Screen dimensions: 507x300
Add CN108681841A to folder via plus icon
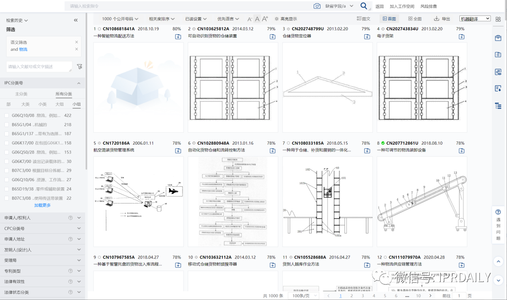[178, 37]
